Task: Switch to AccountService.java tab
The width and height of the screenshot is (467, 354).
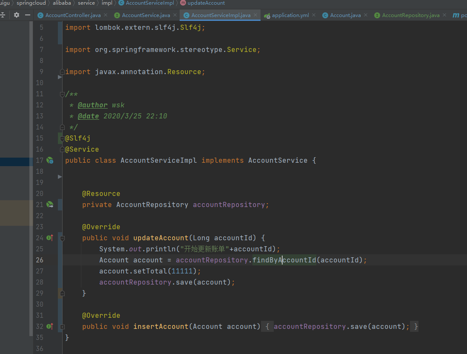Action: pos(146,15)
